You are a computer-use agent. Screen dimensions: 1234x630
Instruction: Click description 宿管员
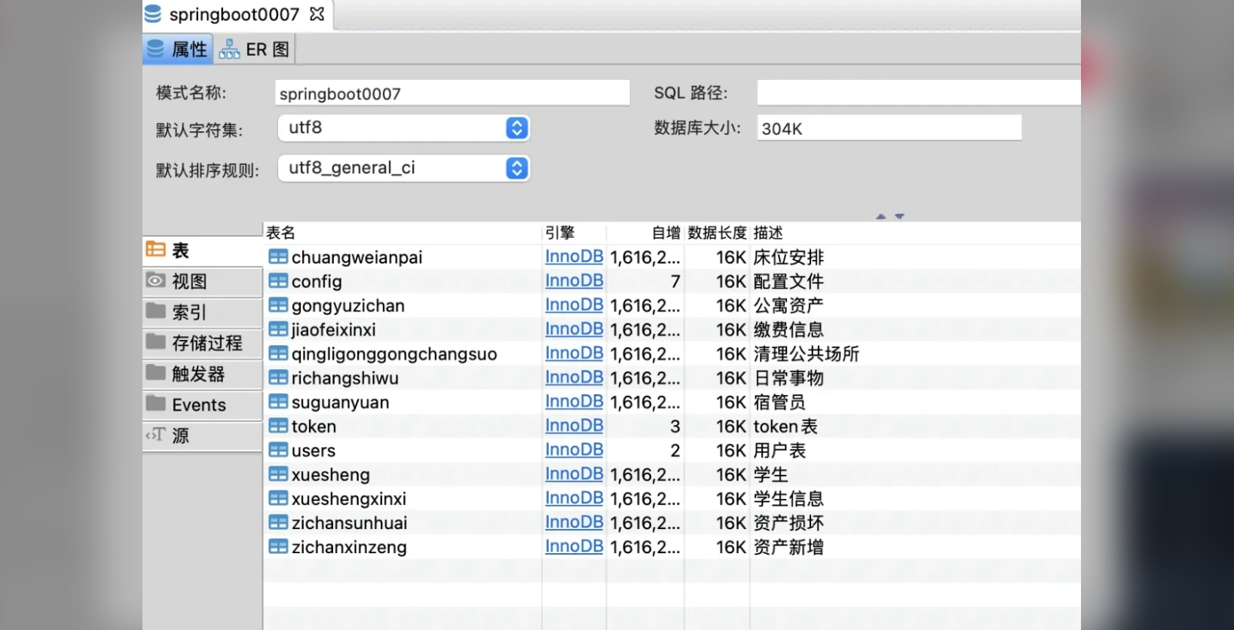(x=779, y=402)
